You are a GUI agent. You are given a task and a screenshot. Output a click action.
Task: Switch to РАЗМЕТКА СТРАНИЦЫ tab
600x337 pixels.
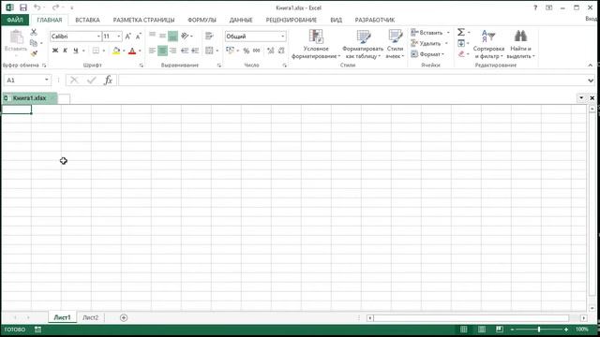tap(143, 20)
